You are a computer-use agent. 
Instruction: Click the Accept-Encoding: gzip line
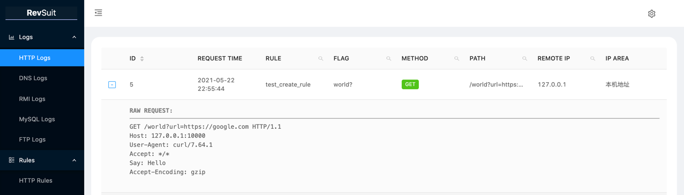point(167,172)
